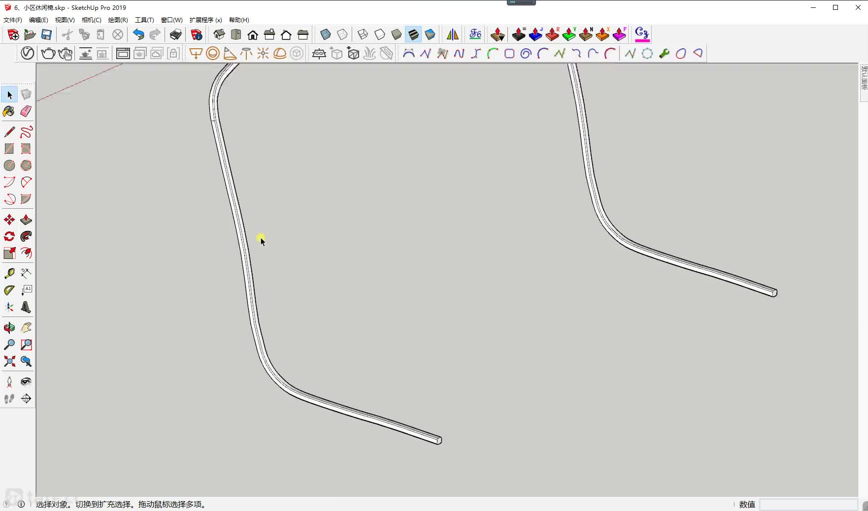
Task: Click the Mirror selection icon
Action: coord(453,34)
